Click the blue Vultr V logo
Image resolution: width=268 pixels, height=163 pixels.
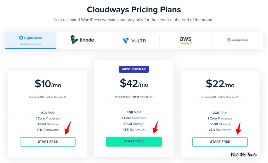point(126,41)
